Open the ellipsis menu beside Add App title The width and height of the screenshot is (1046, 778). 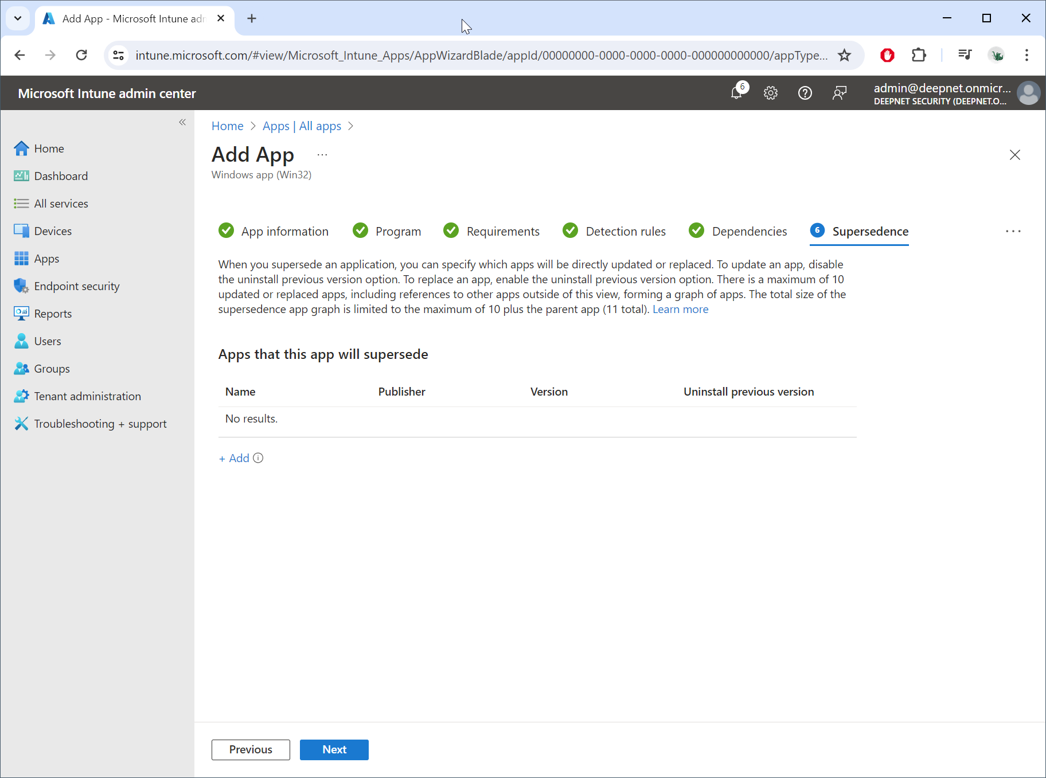click(322, 155)
